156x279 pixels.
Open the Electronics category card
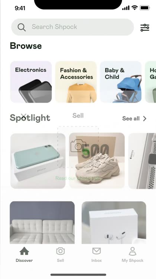tap(31, 82)
